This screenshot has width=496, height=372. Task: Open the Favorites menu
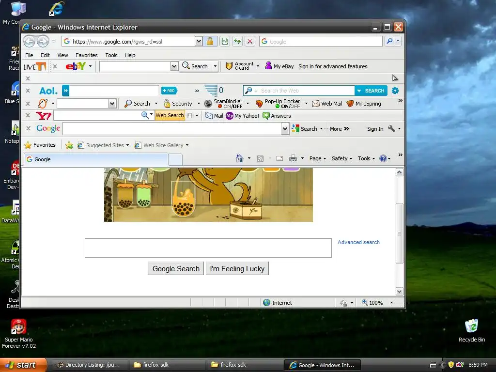[x=86, y=55]
